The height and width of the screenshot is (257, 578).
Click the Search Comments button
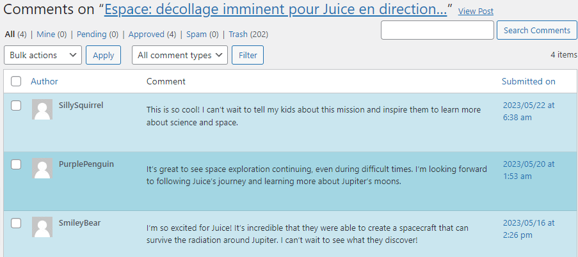click(536, 30)
